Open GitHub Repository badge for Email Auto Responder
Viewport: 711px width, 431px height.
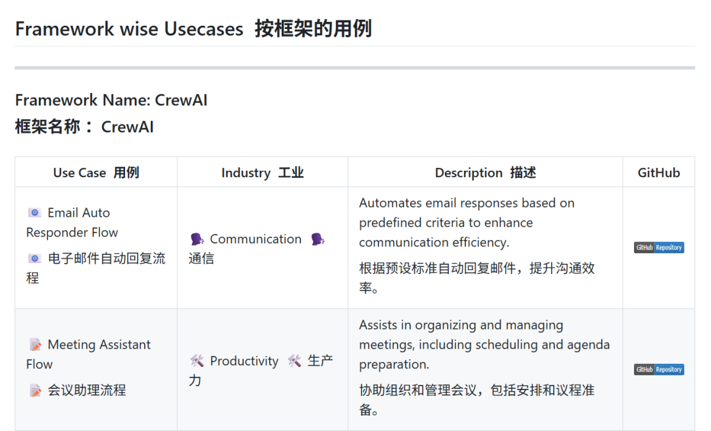pyautogui.click(x=659, y=247)
